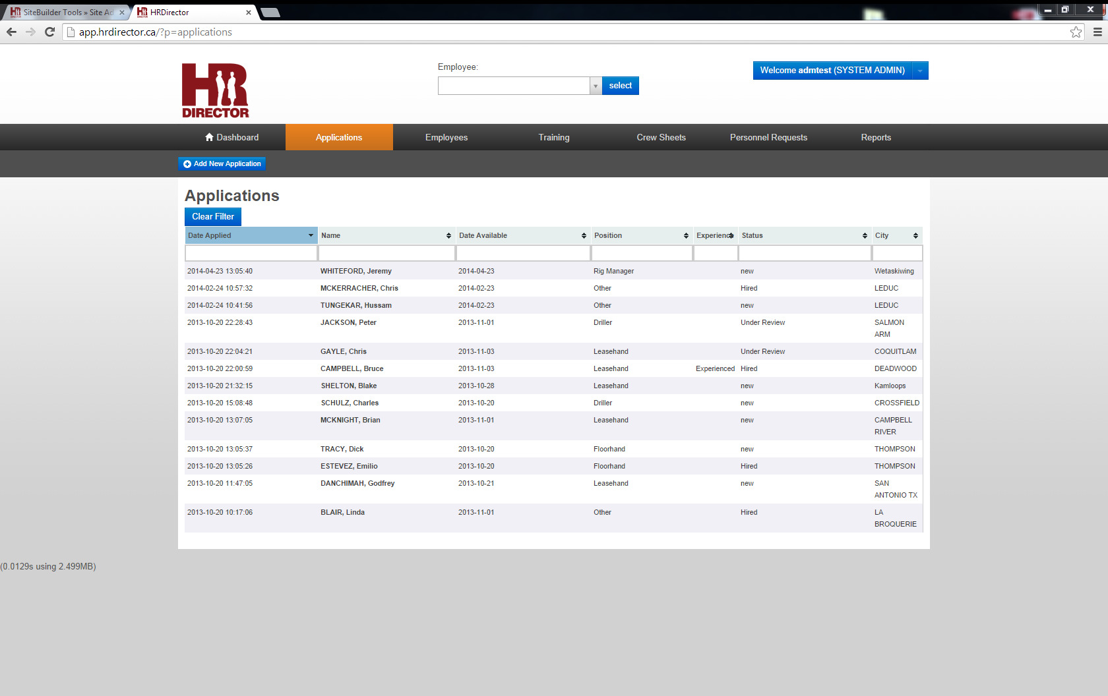1108x696 pixels.
Task: Click the Employee text field
Action: point(514,86)
